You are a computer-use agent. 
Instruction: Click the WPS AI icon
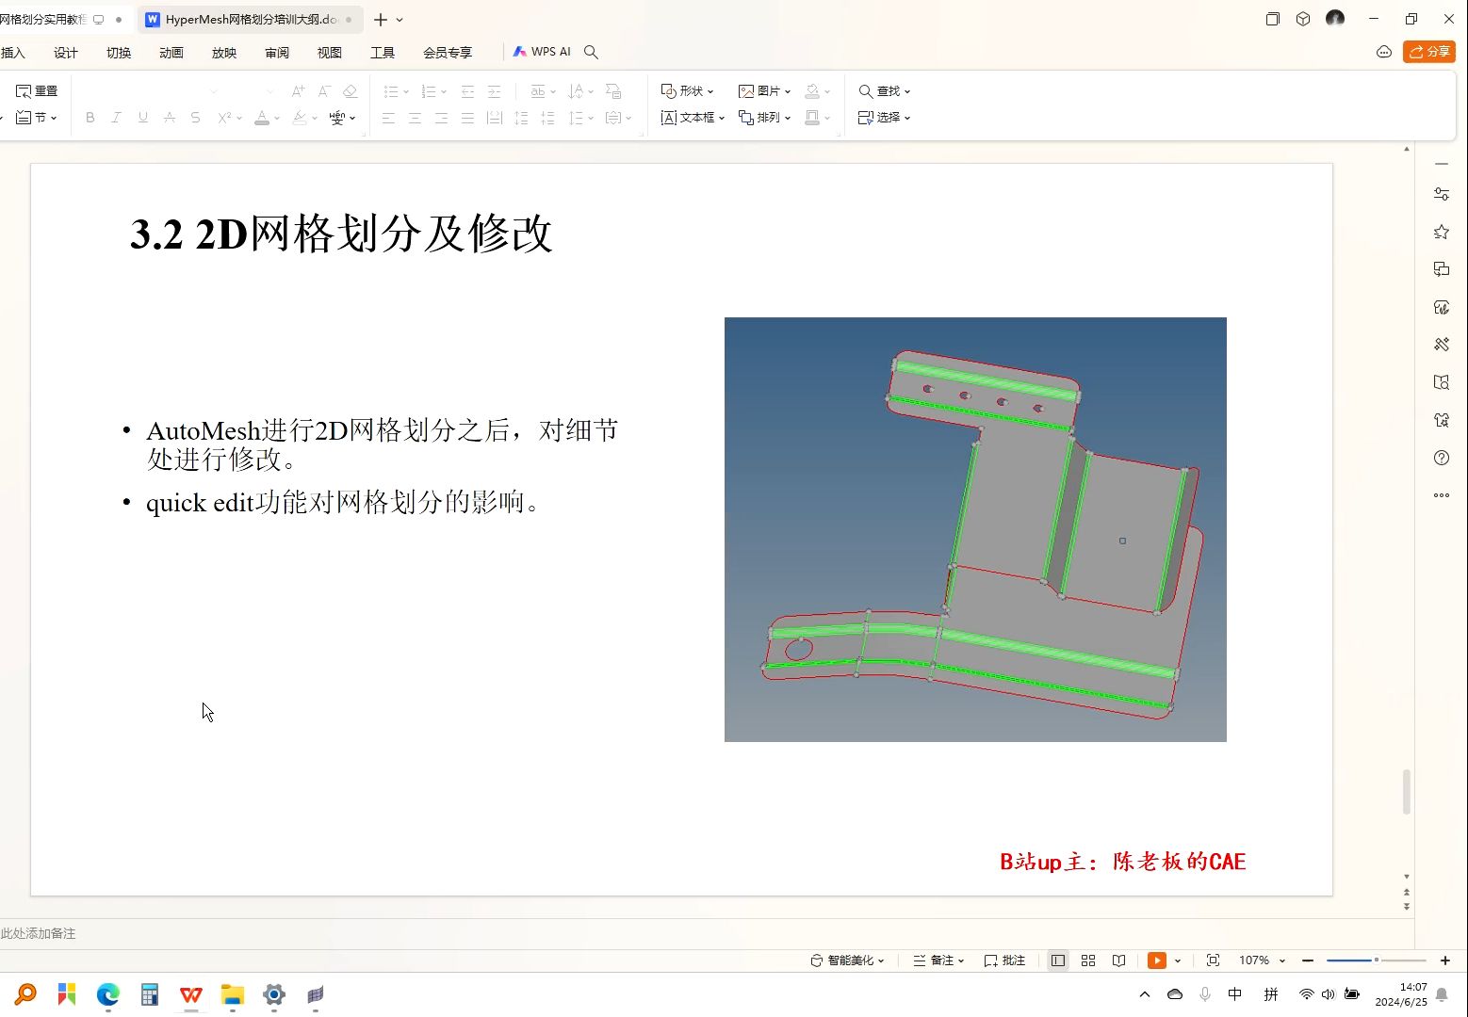pyautogui.click(x=542, y=52)
